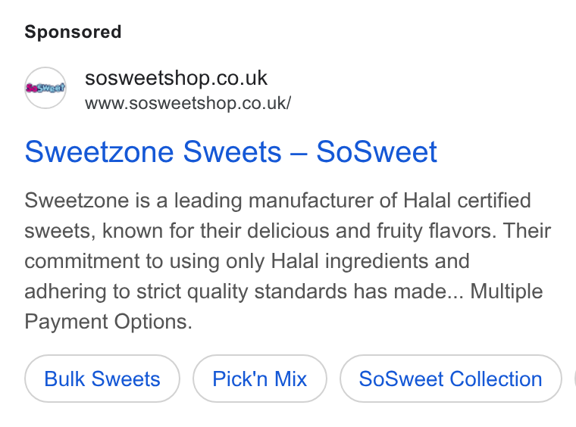Viewport: 576px width, 427px height.
Task: Click the word SoSweet in the blue headline
Action: 377,151
